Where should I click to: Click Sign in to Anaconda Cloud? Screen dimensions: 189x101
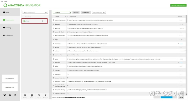pos(178,5)
